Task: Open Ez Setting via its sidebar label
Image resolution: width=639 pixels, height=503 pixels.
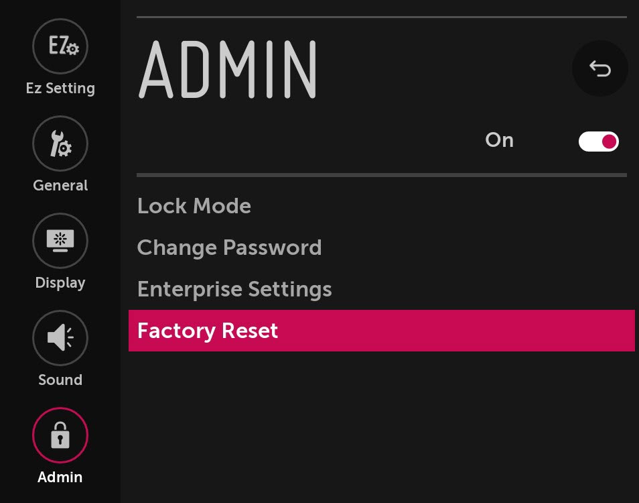Action: [60, 88]
